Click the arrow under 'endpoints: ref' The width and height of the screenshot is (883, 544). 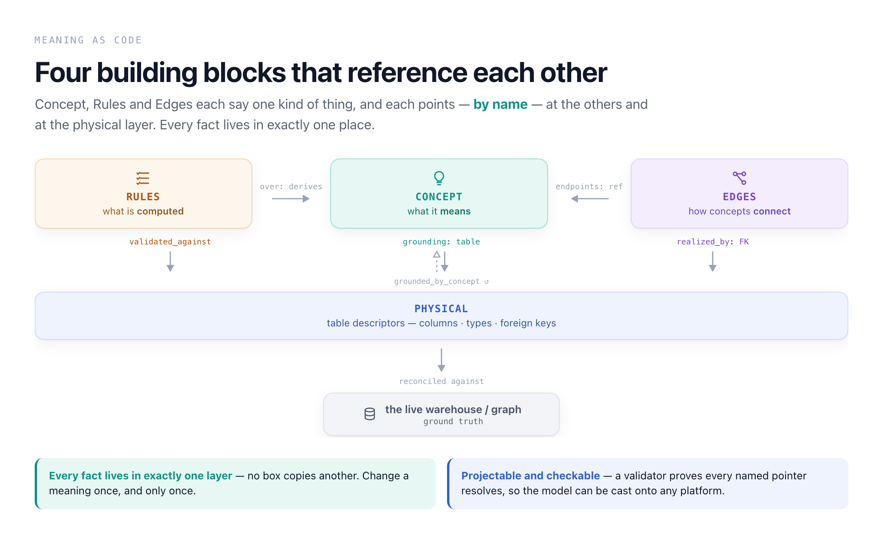(590, 199)
